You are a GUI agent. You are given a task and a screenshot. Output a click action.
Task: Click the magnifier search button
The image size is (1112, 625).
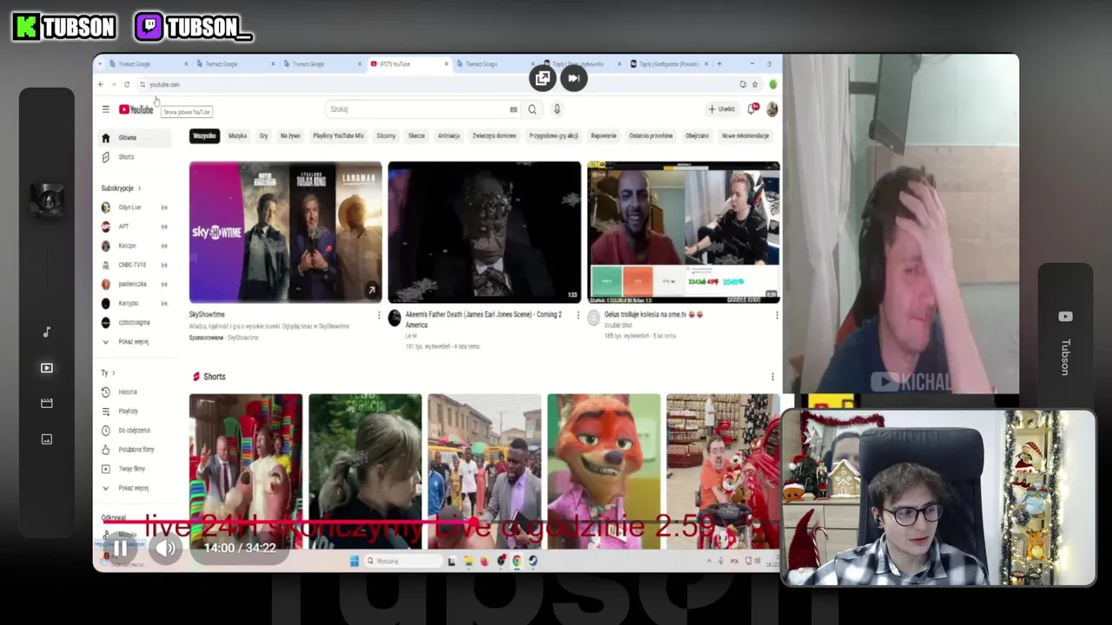click(x=532, y=109)
